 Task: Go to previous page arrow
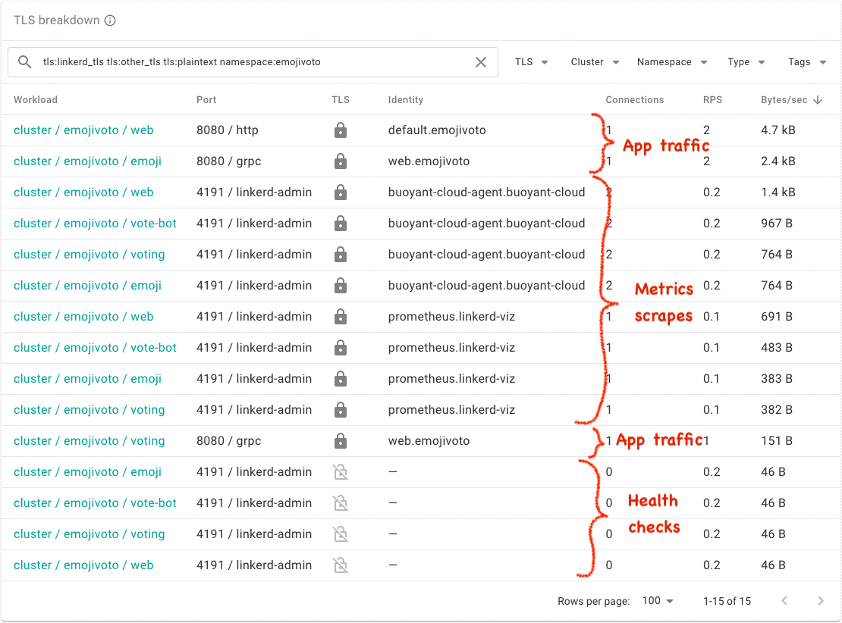[x=784, y=601]
